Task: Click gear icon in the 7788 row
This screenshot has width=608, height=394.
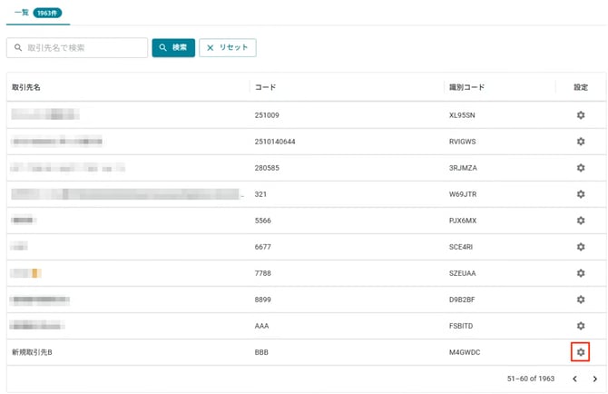Action: tap(581, 273)
